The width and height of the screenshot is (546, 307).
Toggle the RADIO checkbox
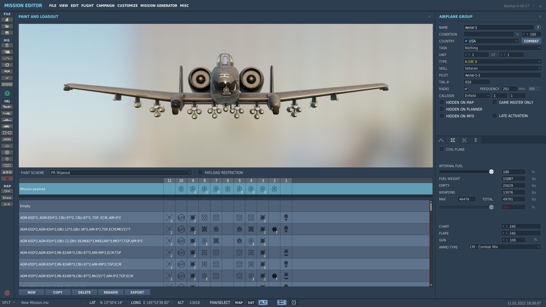click(x=466, y=89)
